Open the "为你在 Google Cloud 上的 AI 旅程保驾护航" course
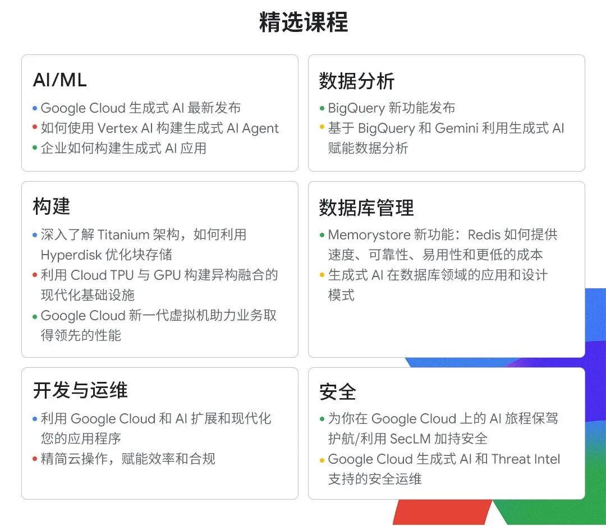This screenshot has height=526, width=606. (x=443, y=428)
